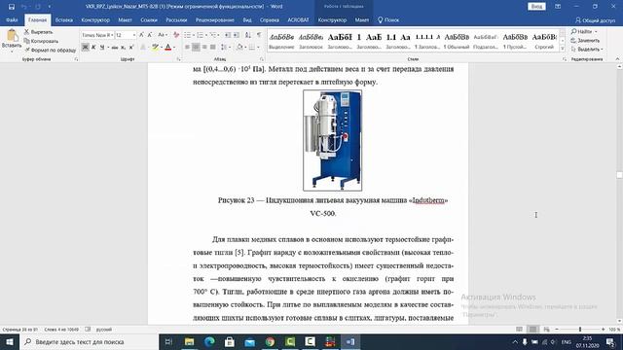Image resolution: width=623 pixels, height=350 pixels.
Task: Click the Numbering list icon
Action: tap(200, 35)
